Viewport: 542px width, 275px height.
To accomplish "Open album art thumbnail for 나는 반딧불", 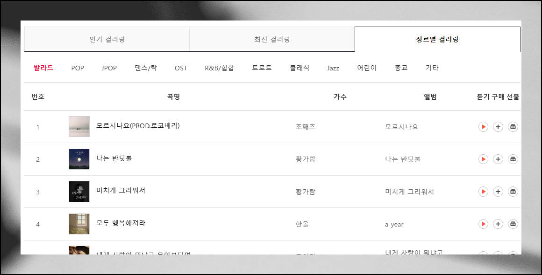I will pos(79,159).
